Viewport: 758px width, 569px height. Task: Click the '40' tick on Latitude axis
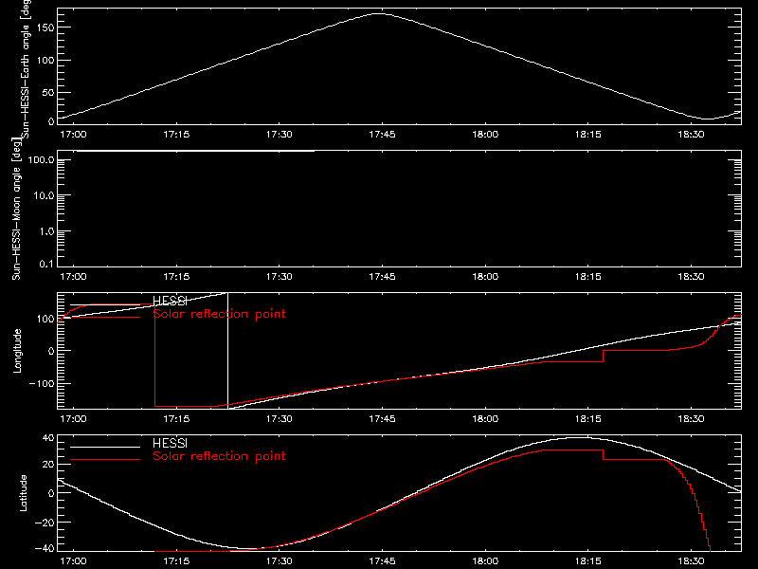click(x=48, y=438)
